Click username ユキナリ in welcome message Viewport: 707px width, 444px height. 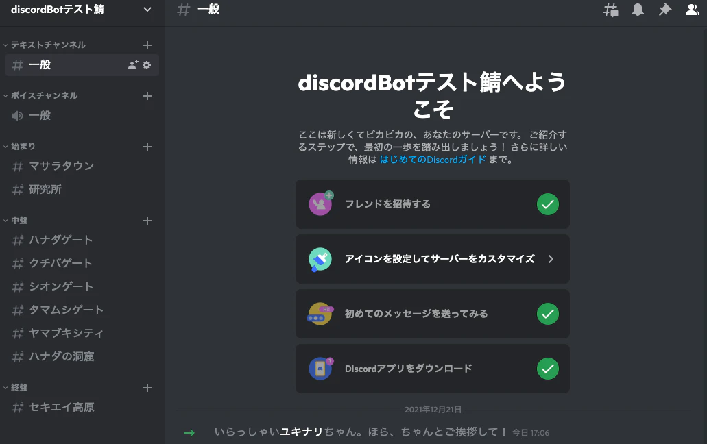point(301,432)
